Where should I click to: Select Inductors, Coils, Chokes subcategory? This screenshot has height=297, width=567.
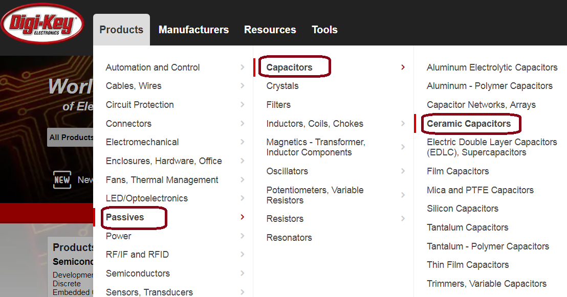pyautogui.click(x=315, y=124)
